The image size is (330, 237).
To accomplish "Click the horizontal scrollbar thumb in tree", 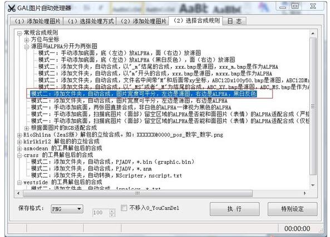I will [x=138, y=193].
